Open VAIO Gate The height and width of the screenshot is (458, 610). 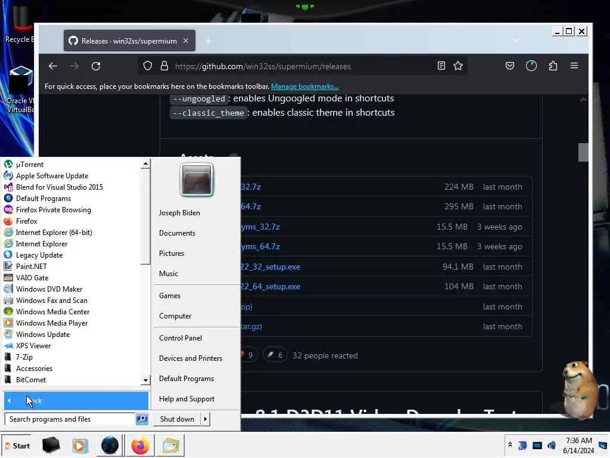(x=32, y=278)
